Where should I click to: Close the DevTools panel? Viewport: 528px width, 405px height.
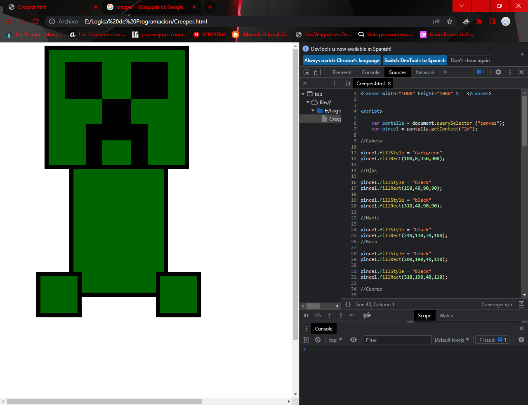point(521,72)
